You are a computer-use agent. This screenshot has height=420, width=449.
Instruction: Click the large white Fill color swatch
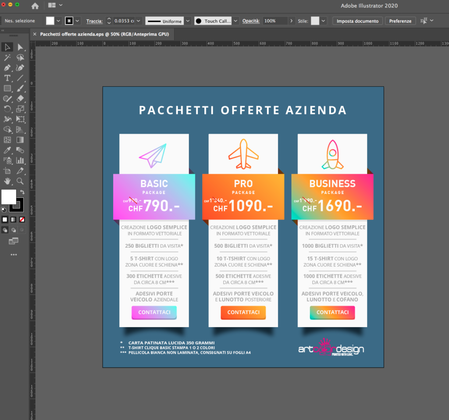tap(8, 197)
